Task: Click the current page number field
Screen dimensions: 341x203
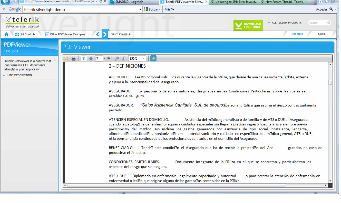Action: pyautogui.click(x=99, y=58)
